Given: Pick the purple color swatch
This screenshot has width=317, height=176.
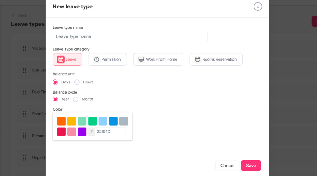Looking at the screenshot, I should 82,132.
